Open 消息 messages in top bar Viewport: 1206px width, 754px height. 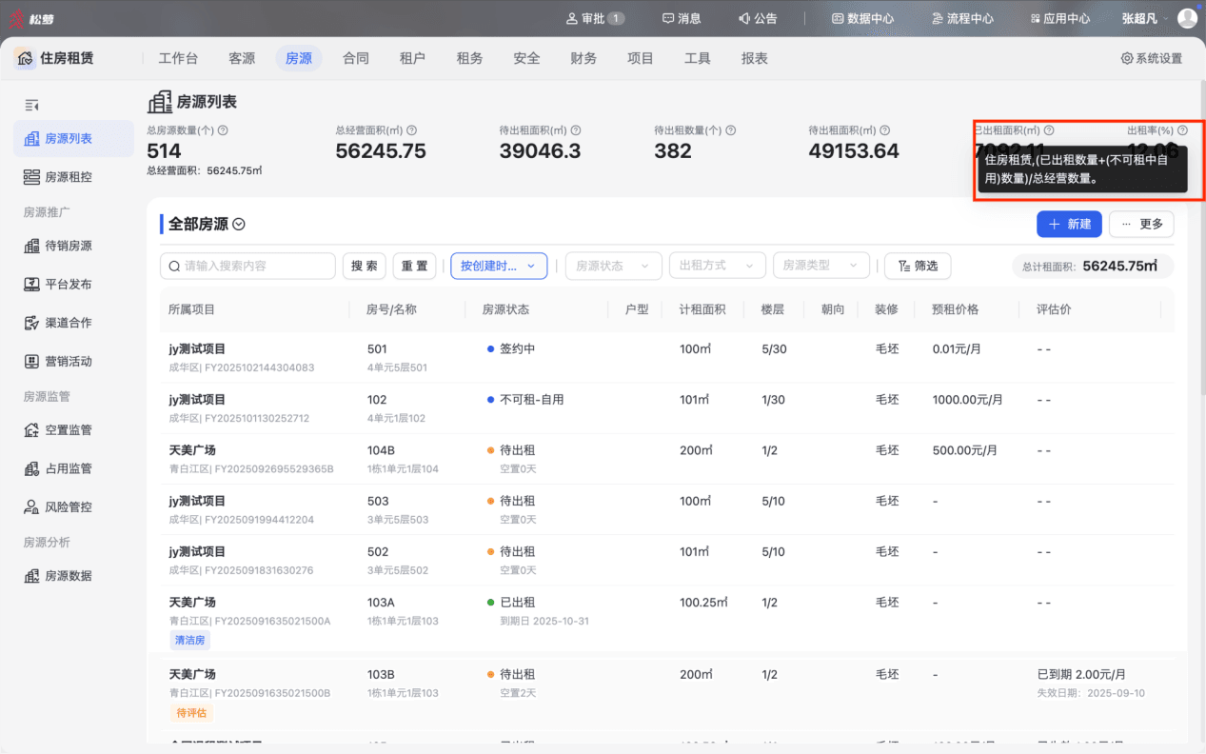tap(682, 18)
